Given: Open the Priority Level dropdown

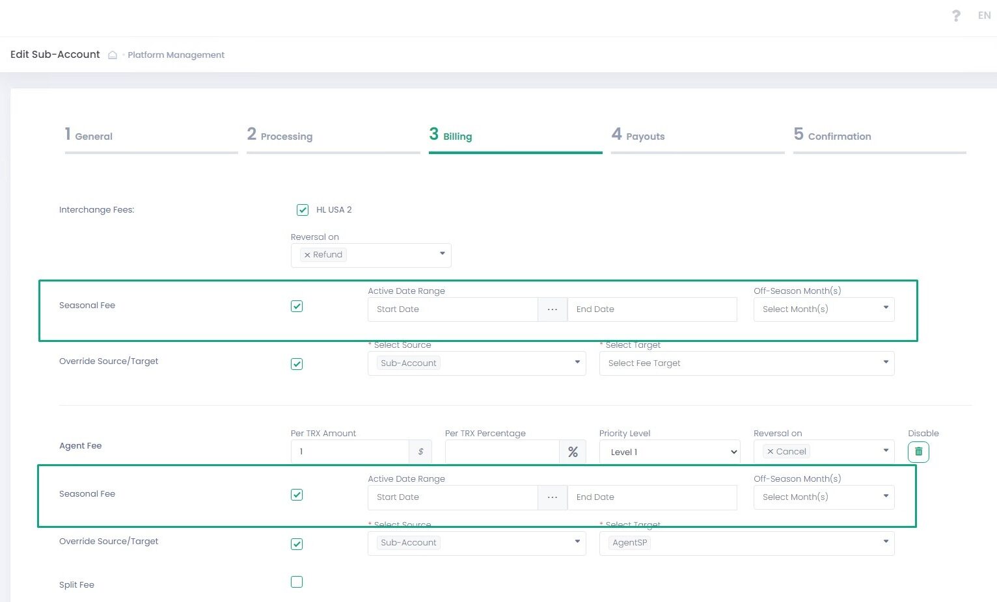Looking at the screenshot, I should (669, 452).
